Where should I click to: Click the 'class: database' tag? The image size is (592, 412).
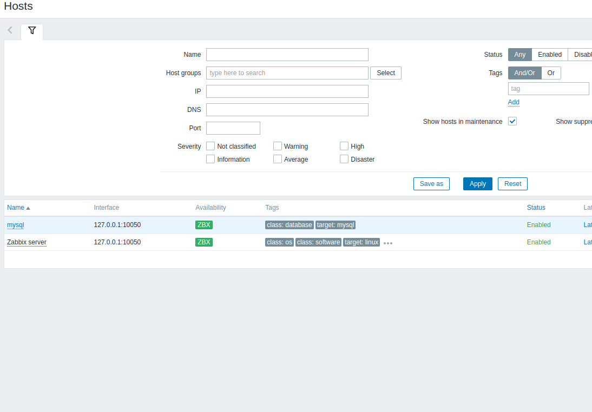coord(290,225)
